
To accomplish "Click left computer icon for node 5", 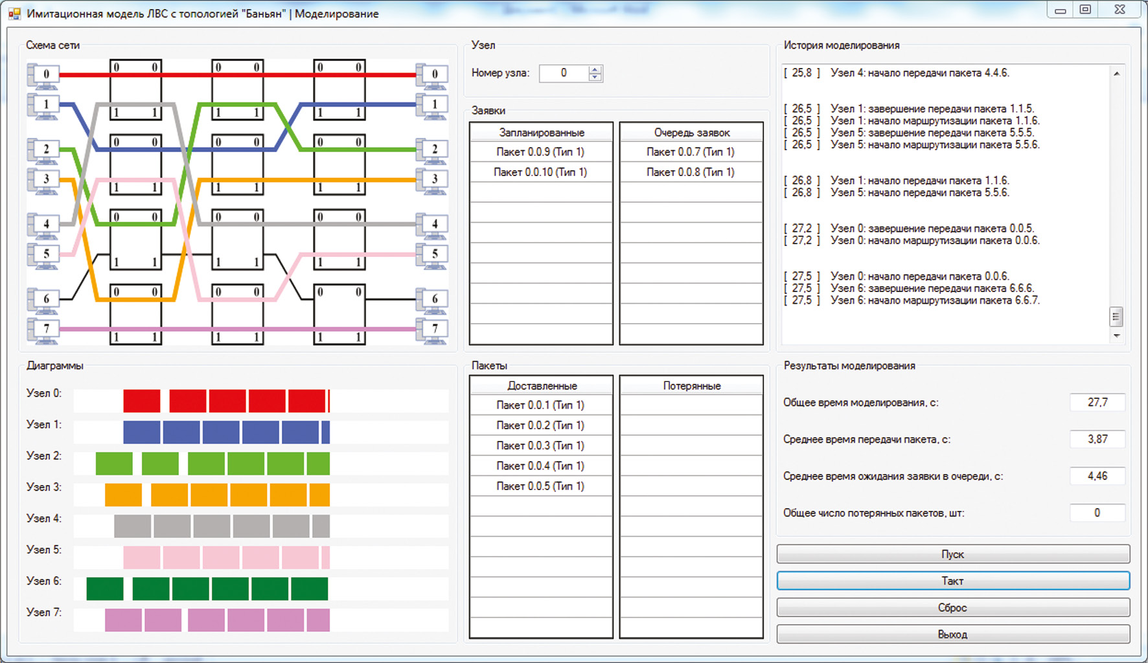I will coord(43,254).
